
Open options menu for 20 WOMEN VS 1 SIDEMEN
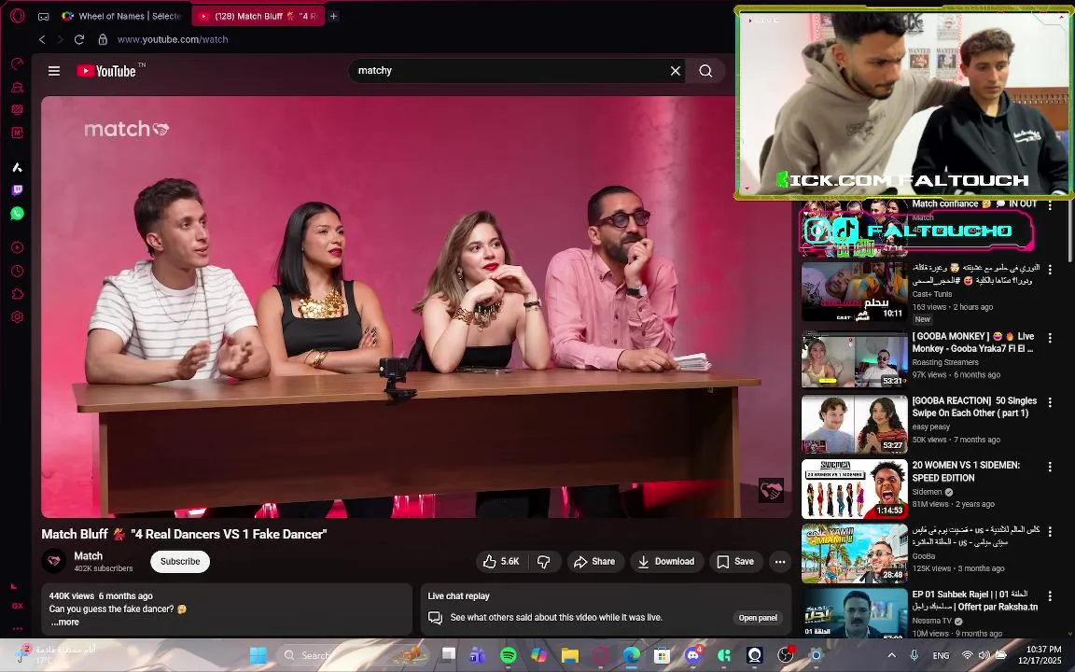pos(1050,467)
